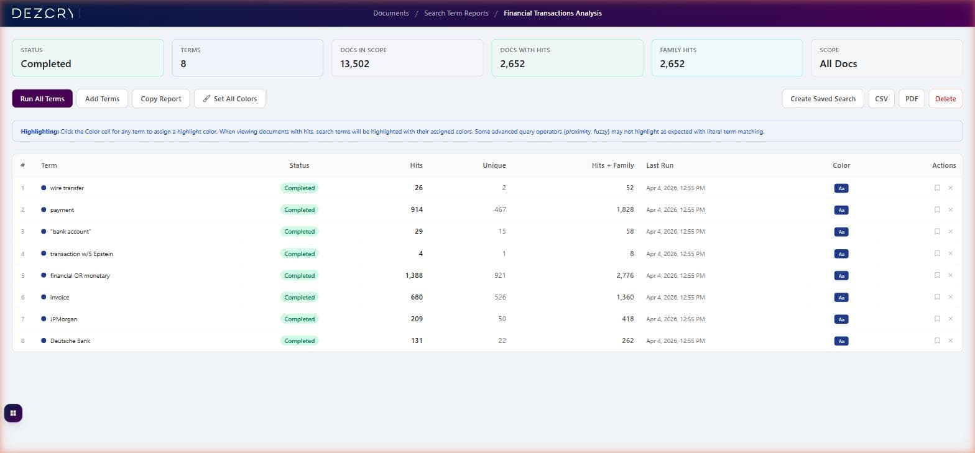Click bookmark icon for invoice row
The height and width of the screenshot is (453, 975).
[x=937, y=297]
